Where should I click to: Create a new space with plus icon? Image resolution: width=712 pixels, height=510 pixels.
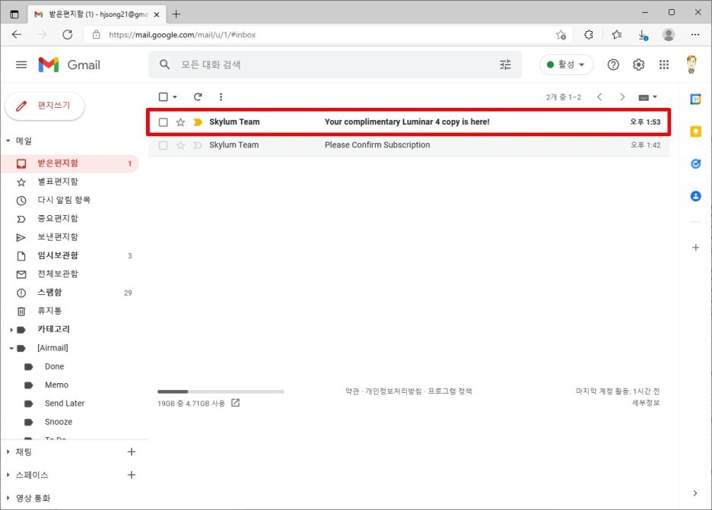(x=132, y=475)
